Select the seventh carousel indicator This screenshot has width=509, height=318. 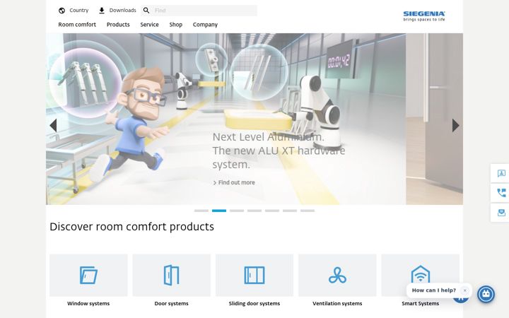[308, 211]
